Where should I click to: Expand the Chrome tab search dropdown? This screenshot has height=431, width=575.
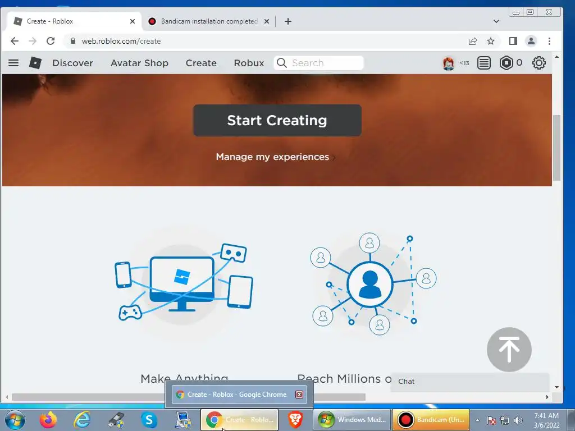click(496, 21)
